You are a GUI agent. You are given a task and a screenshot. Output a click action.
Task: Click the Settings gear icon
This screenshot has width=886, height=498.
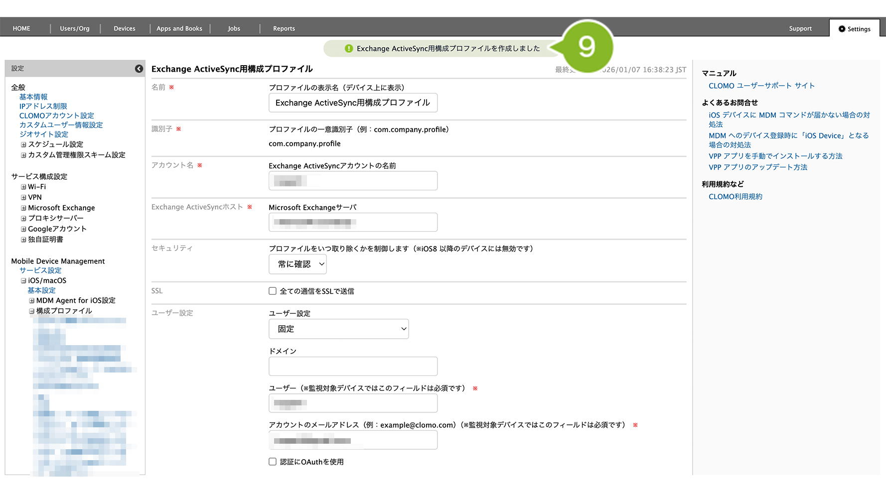(x=842, y=29)
